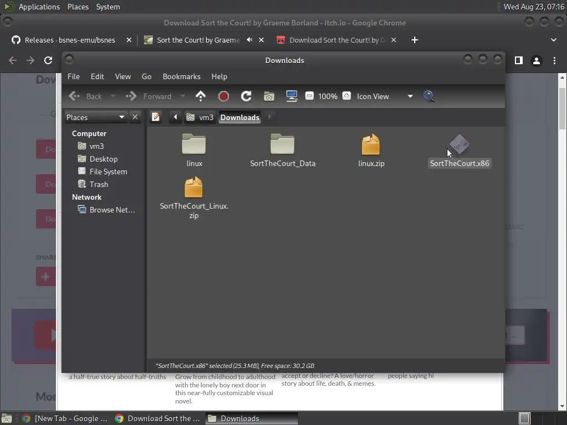Open the Applications menu in the top panel
The width and height of the screenshot is (567, 425).
(39, 7)
